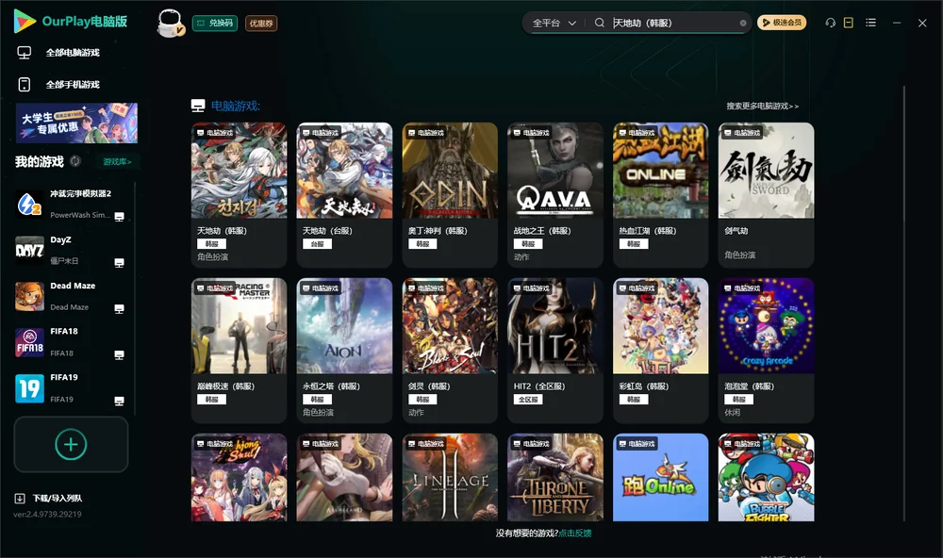Open the 兑换码 redeem code button
This screenshot has height=558, width=943.
[215, 24]
